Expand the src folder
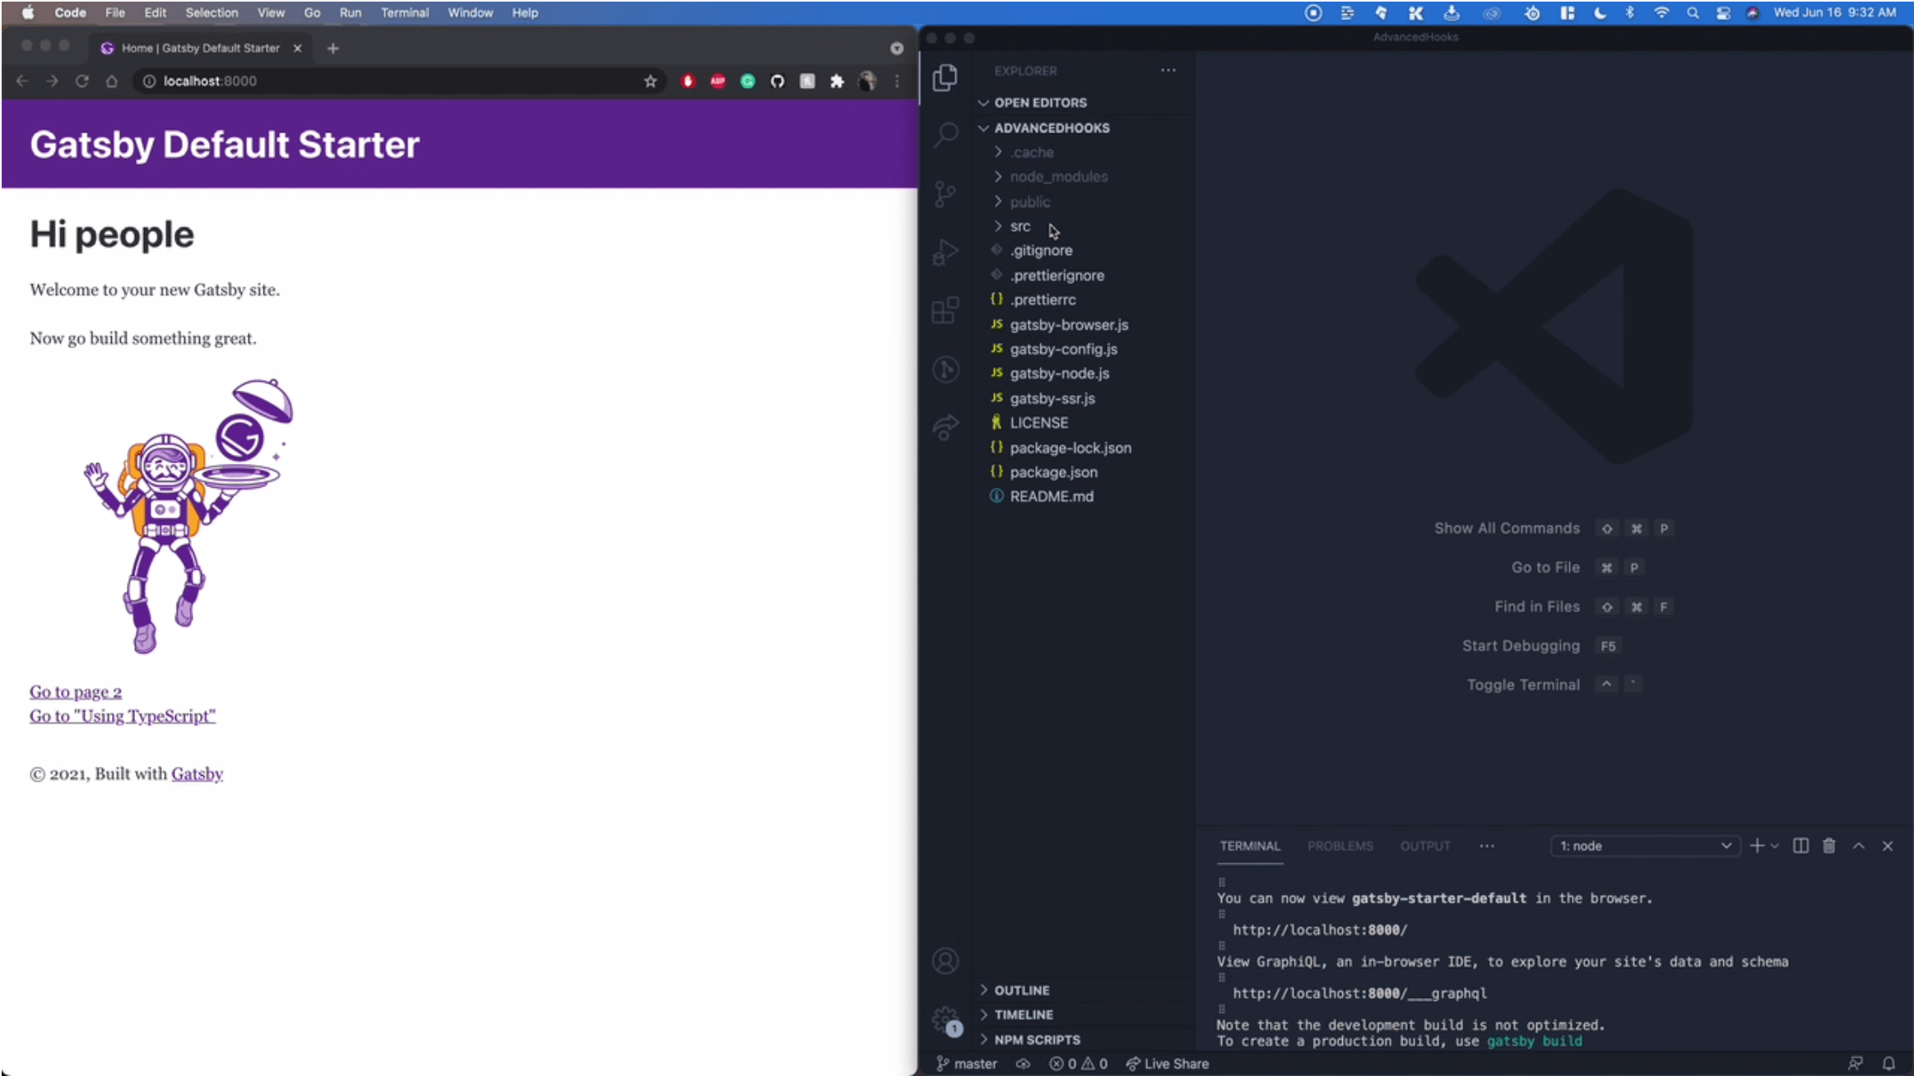1914x1076 pixels. tap(1020, 226)
